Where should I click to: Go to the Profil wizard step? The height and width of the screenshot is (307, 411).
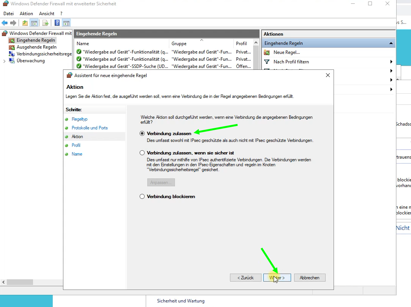[x=76, y=145]
